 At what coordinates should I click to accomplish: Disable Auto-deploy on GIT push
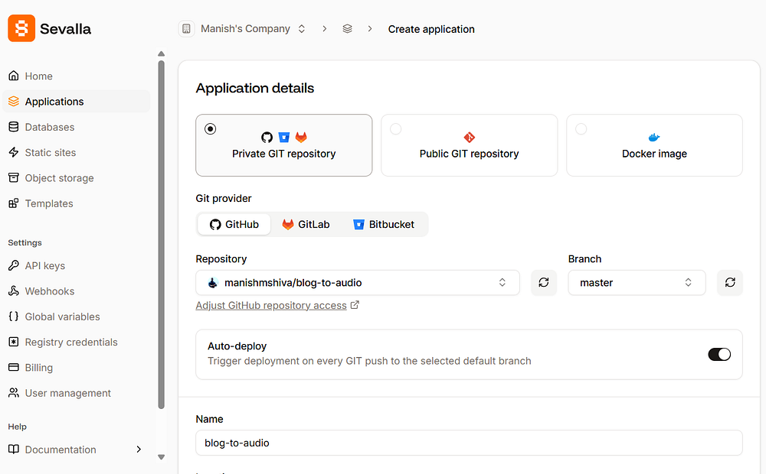[719, 354]
